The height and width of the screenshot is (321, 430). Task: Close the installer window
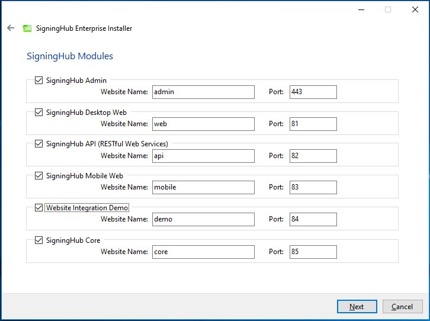pyautogui.click(x=415, y=9)
